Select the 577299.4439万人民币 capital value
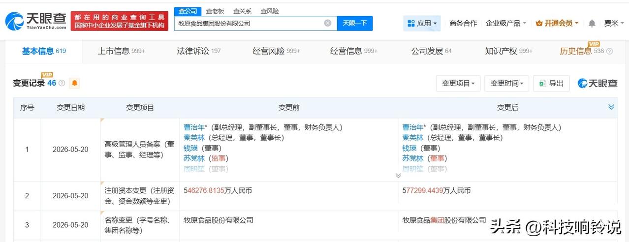629x242 pixels. [x=437, y=190]
